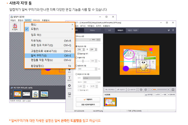The image size is (188, 125).
Task: Choose 환경설정(C) from the menu
Action: click(x=49, y=66)
